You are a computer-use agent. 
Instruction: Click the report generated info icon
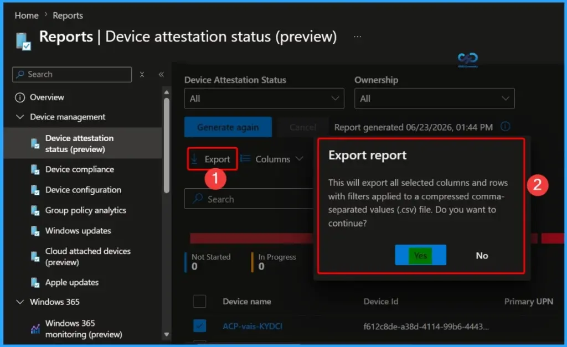click(505, 127)
